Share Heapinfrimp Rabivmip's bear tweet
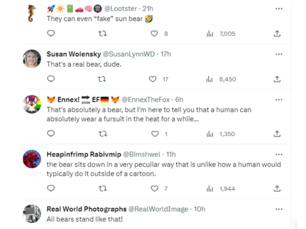The image size is (306, 229). click(x=277, y=188)
